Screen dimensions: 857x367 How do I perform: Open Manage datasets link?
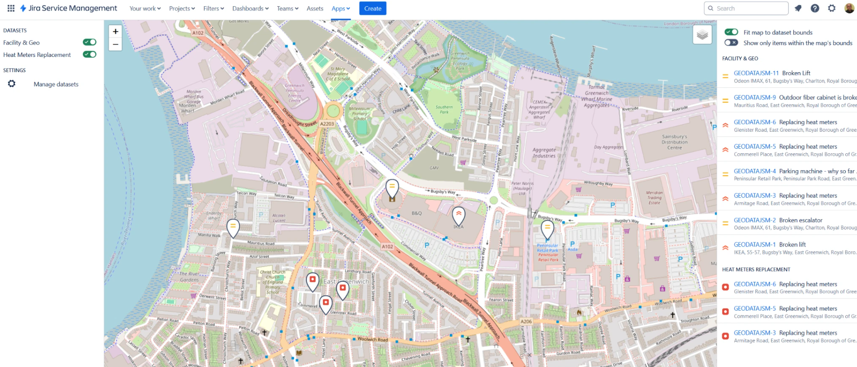point(56,84)
